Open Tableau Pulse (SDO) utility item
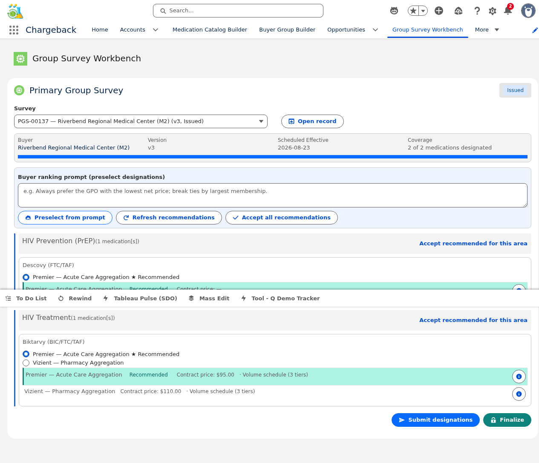This screenshot has height=463, width=539. coord(140,298)
